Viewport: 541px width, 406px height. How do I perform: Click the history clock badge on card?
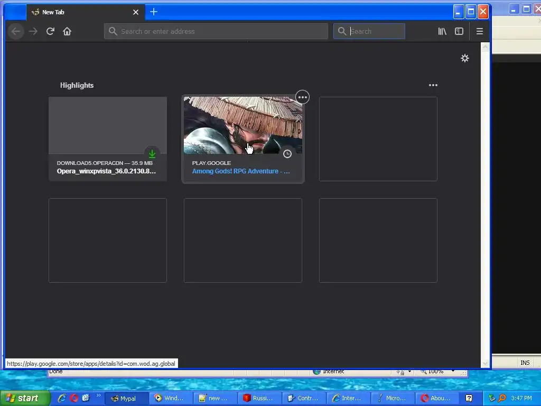pyautogui.click(x=287, y=154)
